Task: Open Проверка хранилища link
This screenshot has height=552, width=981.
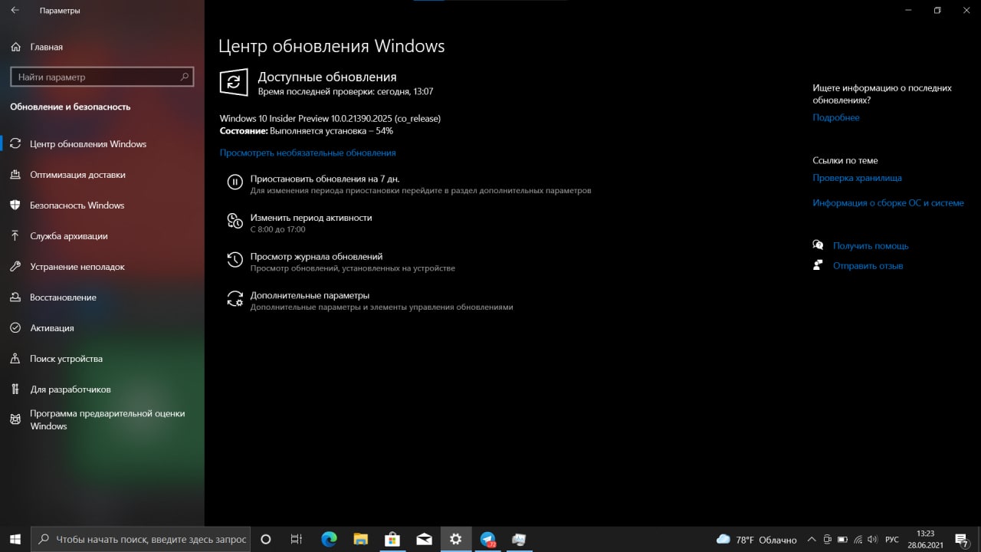Action: point(857,177)
